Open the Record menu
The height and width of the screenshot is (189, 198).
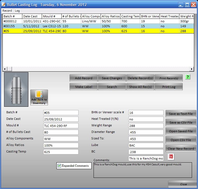7,11
